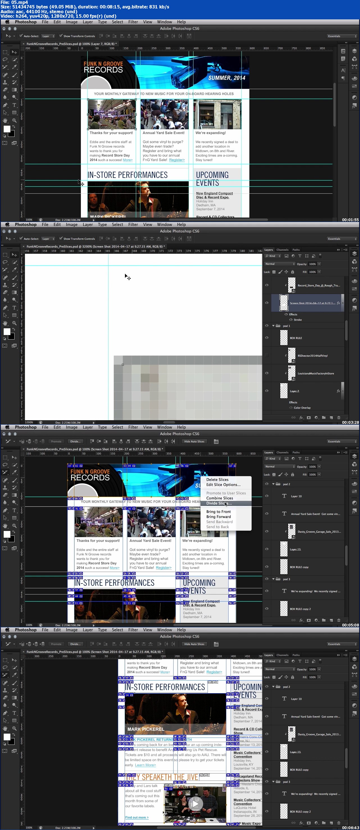The width and height of the screenshot is (360, 830).
Task: Open collapsed Layers panel icon in 00:01:55 frame
Action: tap(354, 51)
